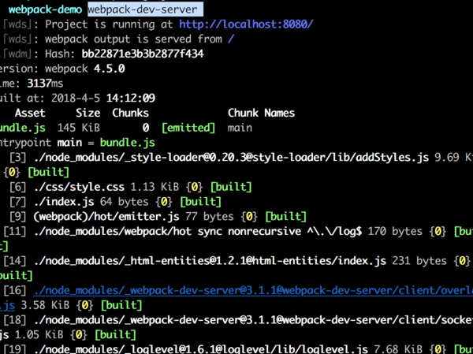
Task: Click the Asset column header
Action: tap(30, 113)
